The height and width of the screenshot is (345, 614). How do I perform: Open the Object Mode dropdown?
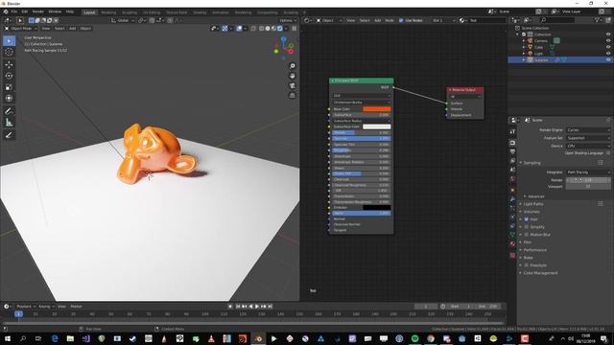[21, 28]
